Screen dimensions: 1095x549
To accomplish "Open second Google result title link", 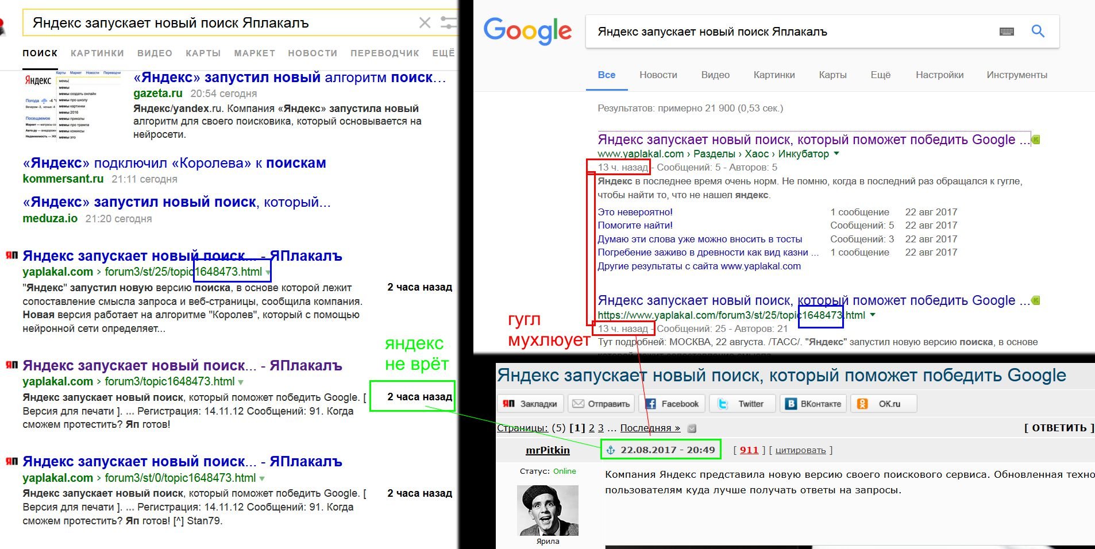I will click(x=813, y=300).
